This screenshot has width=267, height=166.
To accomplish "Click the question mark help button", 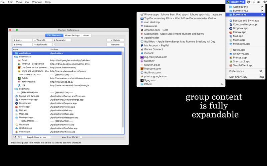I will (54, 44).
